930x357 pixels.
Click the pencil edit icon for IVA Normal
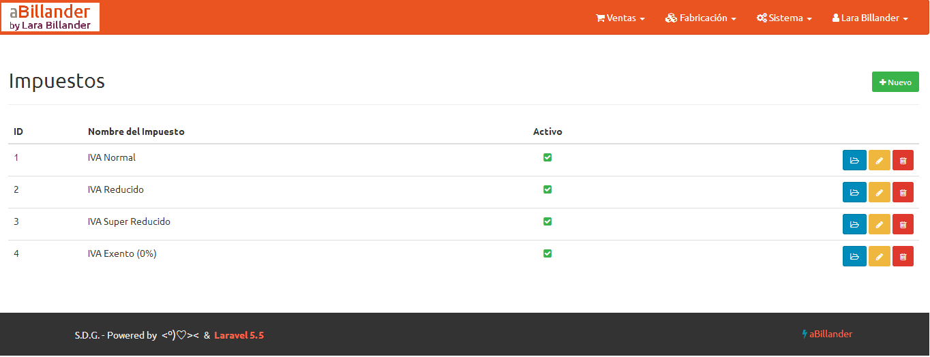(879, 161)
